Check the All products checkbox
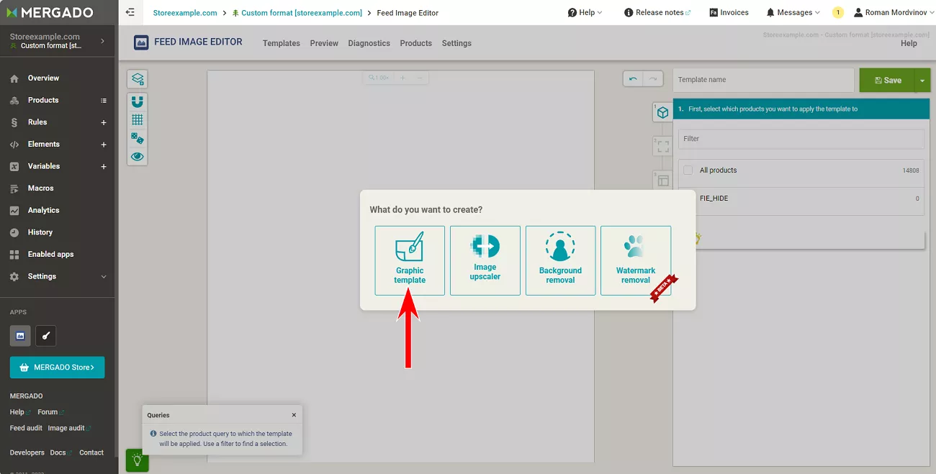The image size is (936, 474). [x=688, y=170]
